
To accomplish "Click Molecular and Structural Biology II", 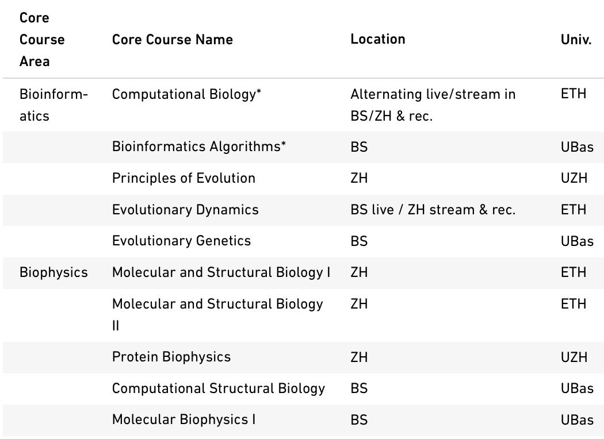I will [x=217, y=315].
